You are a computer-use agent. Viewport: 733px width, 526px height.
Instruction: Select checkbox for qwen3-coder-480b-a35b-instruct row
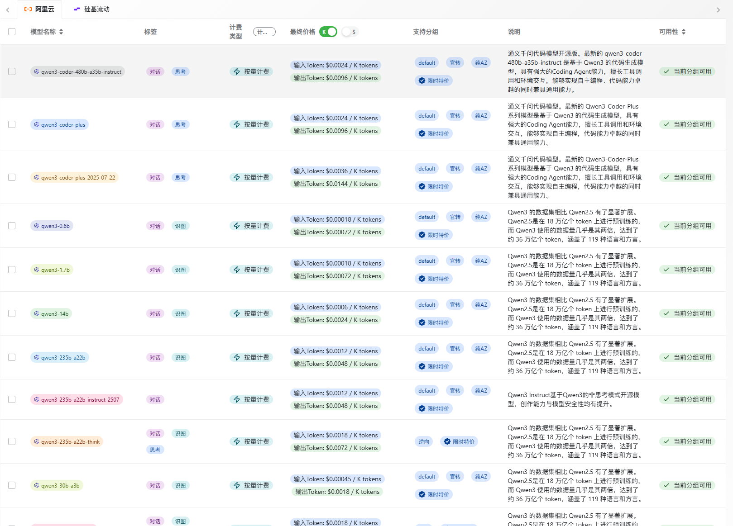coord(12,71)
